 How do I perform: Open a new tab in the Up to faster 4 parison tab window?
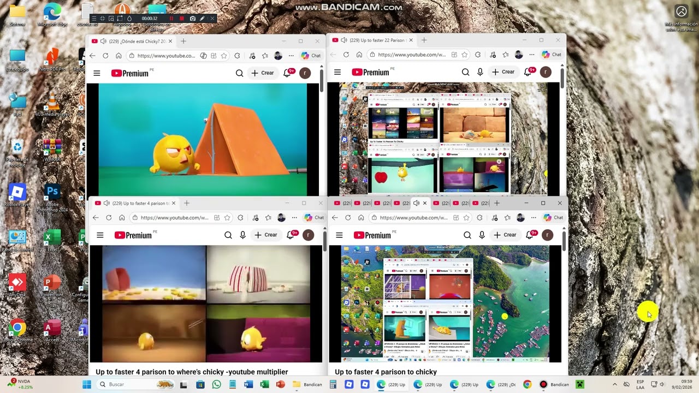click(x=187, y=203)
